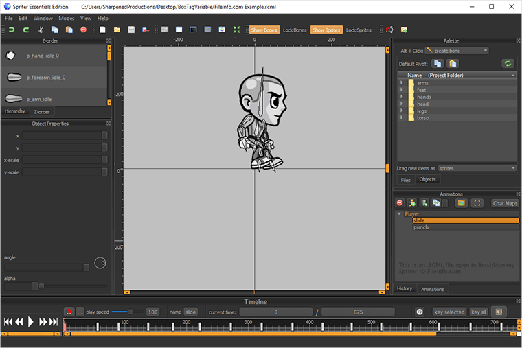Refresh the palette with green arrows icon
522x348 pixels.
tap(508, 63)
